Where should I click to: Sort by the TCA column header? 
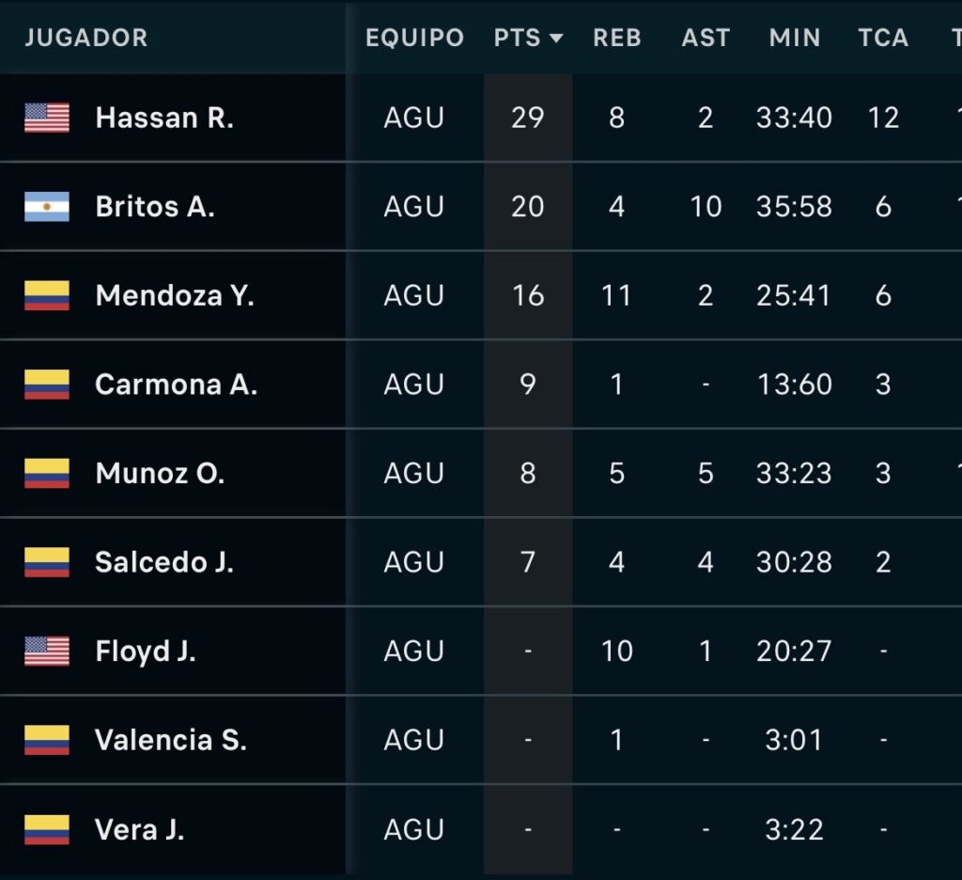click(x=883, y=39)
